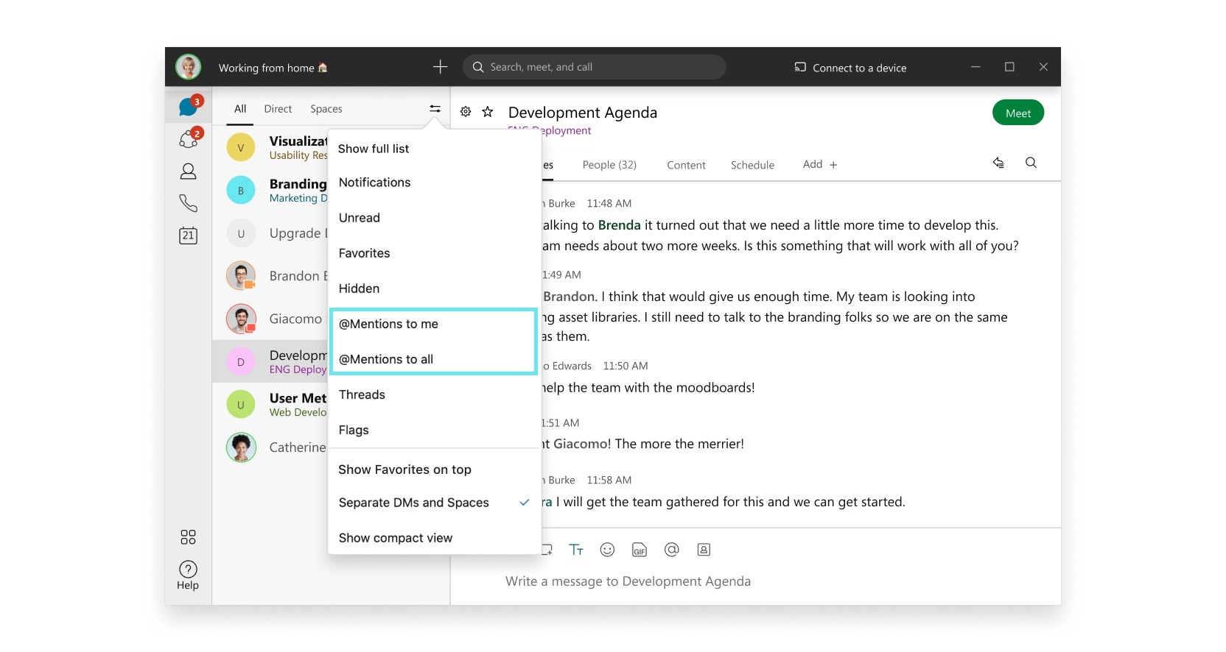
Task: Toggle Separate DMs and Spaces option
Action: pyautogui.click(x=435, y=503)
